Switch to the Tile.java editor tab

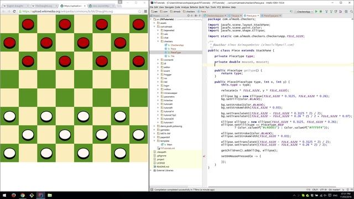click(235, 15)
